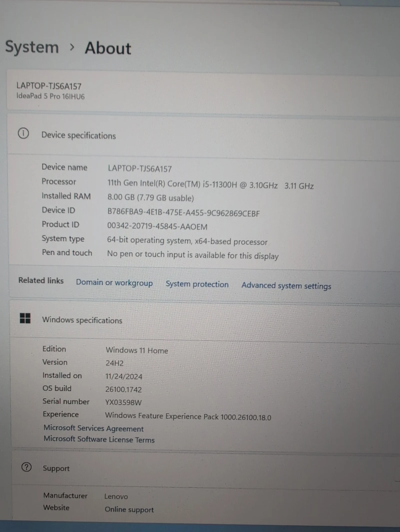Open the System protection link
The width and height of the screenshot is (400, 532).
pos(197,284)
